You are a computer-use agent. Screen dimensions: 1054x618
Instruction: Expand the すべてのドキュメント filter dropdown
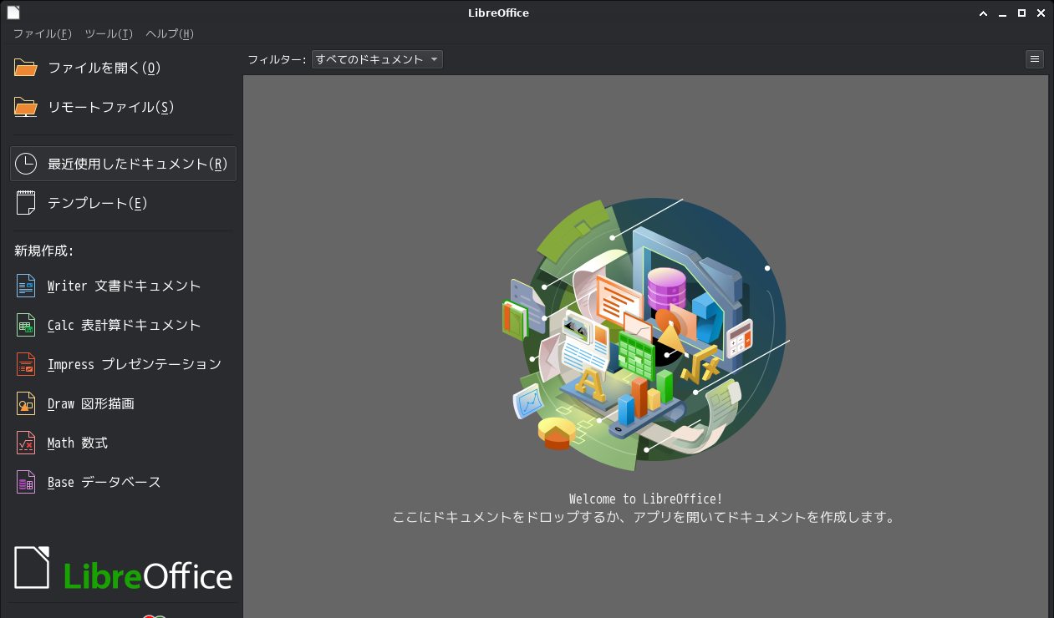[377, 59]
